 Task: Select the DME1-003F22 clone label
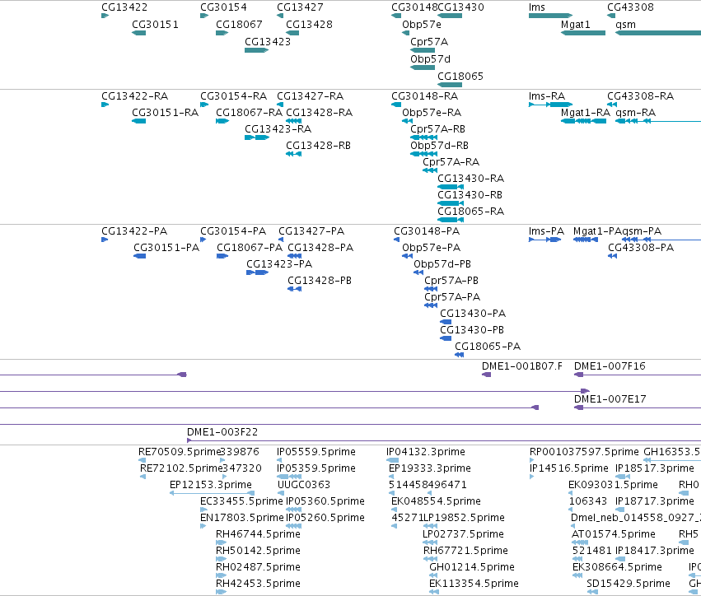coord(222,432)
